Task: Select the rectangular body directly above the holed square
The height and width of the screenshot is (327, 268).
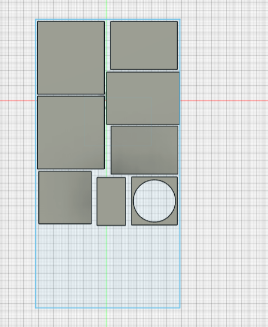Action: [x=145, y=150]
